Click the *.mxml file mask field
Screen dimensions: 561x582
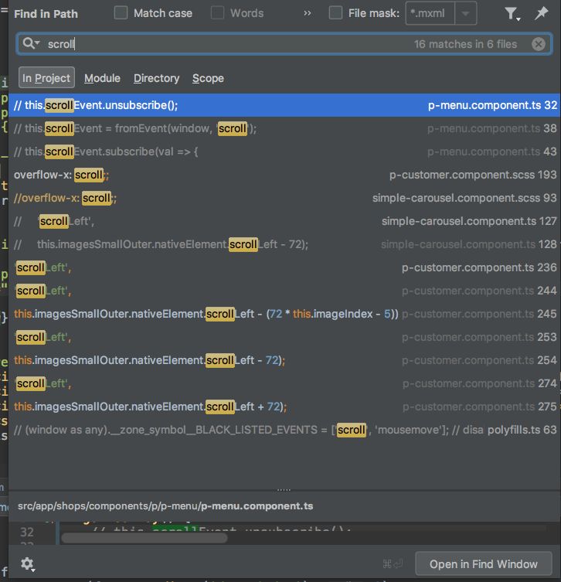click(430, 13)
